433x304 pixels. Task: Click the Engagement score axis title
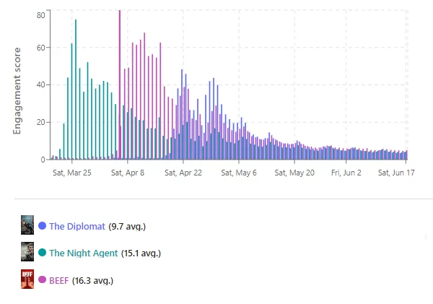pos(17,90)
